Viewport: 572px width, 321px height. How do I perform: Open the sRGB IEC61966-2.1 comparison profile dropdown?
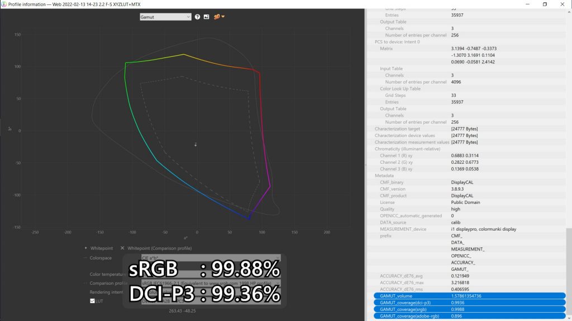click(211, 283)
